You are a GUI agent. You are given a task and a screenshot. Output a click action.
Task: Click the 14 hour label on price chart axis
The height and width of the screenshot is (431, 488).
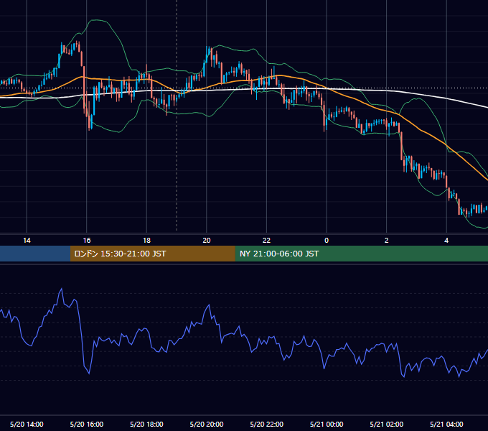point(27,241)
